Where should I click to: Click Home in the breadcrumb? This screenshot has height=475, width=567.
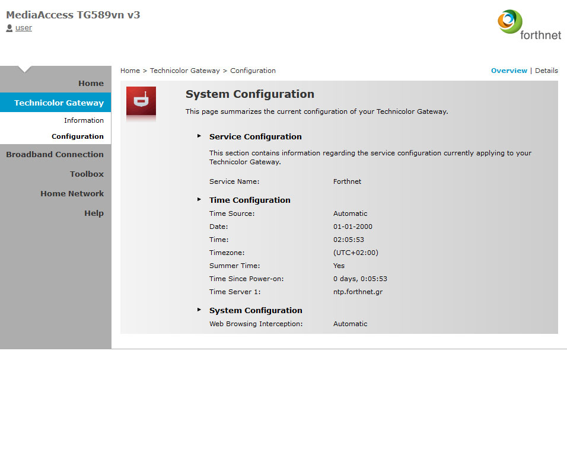click(x=130, y=71)
